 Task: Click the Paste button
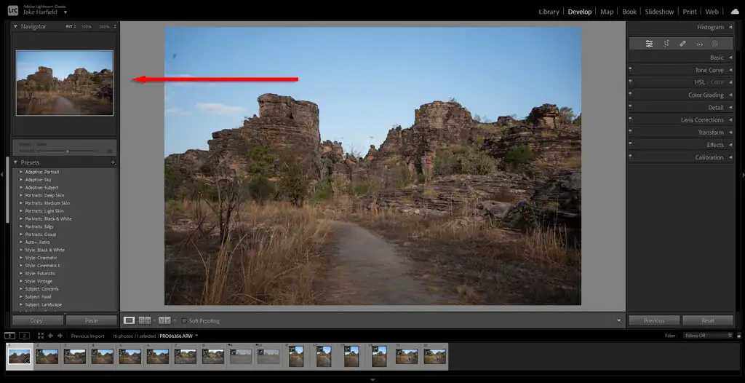click(91, 320)
